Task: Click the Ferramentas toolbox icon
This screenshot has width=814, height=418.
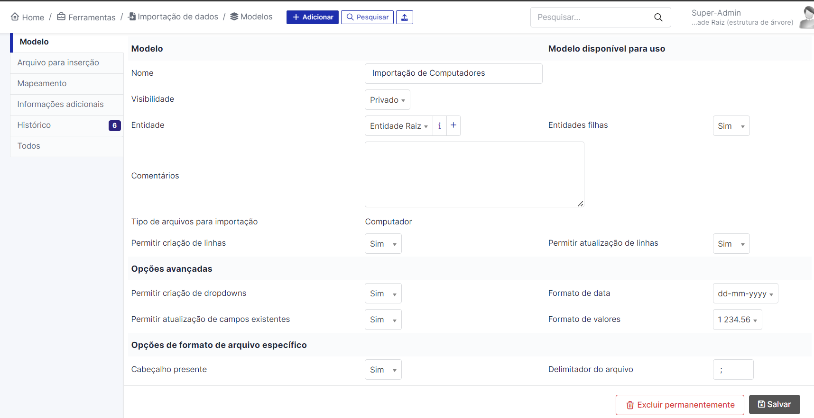Action: coord(61,17)
